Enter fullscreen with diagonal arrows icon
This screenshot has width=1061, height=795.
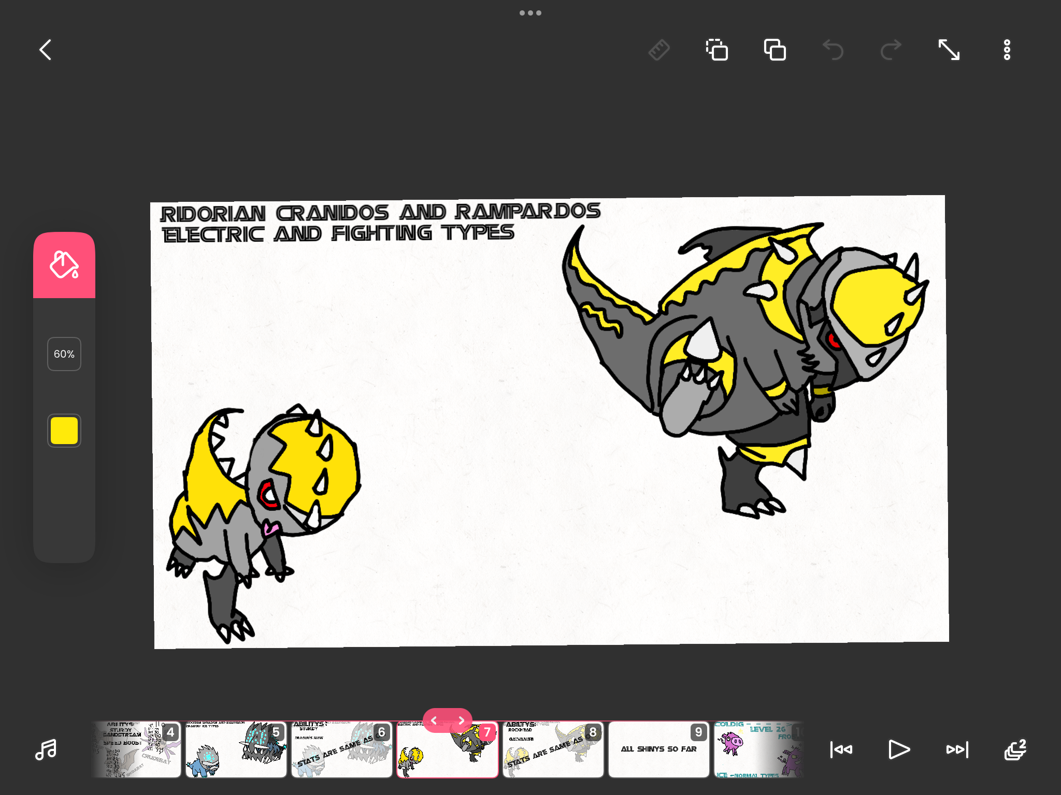[x=949, y=50]
